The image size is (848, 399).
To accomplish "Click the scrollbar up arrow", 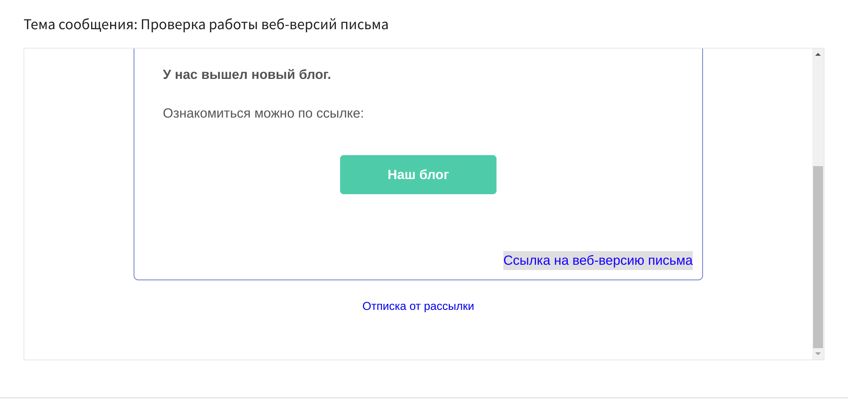I will (x=818, y=55).
